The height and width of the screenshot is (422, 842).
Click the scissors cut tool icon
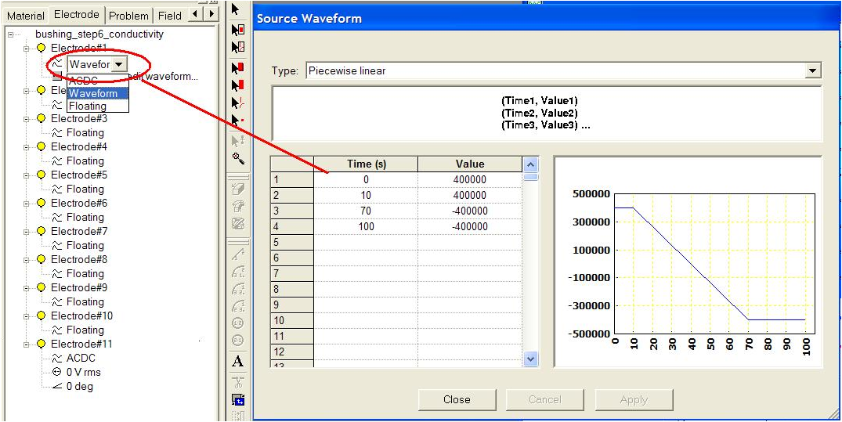point(238,382)
